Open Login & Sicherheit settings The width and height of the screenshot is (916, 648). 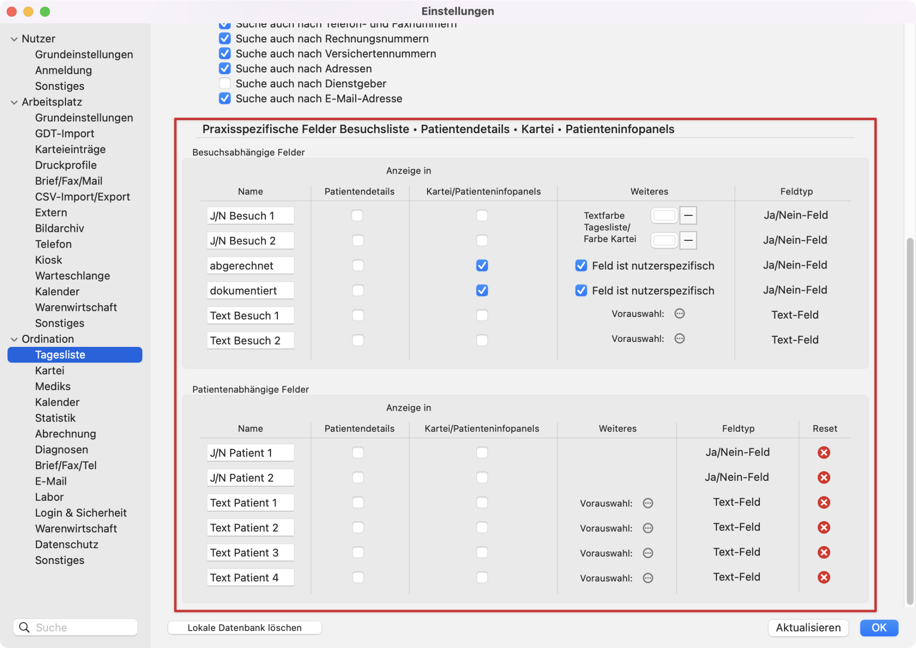(x=81, y=513)
